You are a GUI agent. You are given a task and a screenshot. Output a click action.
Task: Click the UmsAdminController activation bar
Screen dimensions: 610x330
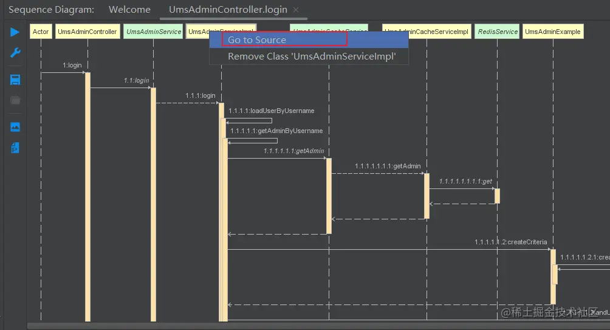(x=87, y=197)
